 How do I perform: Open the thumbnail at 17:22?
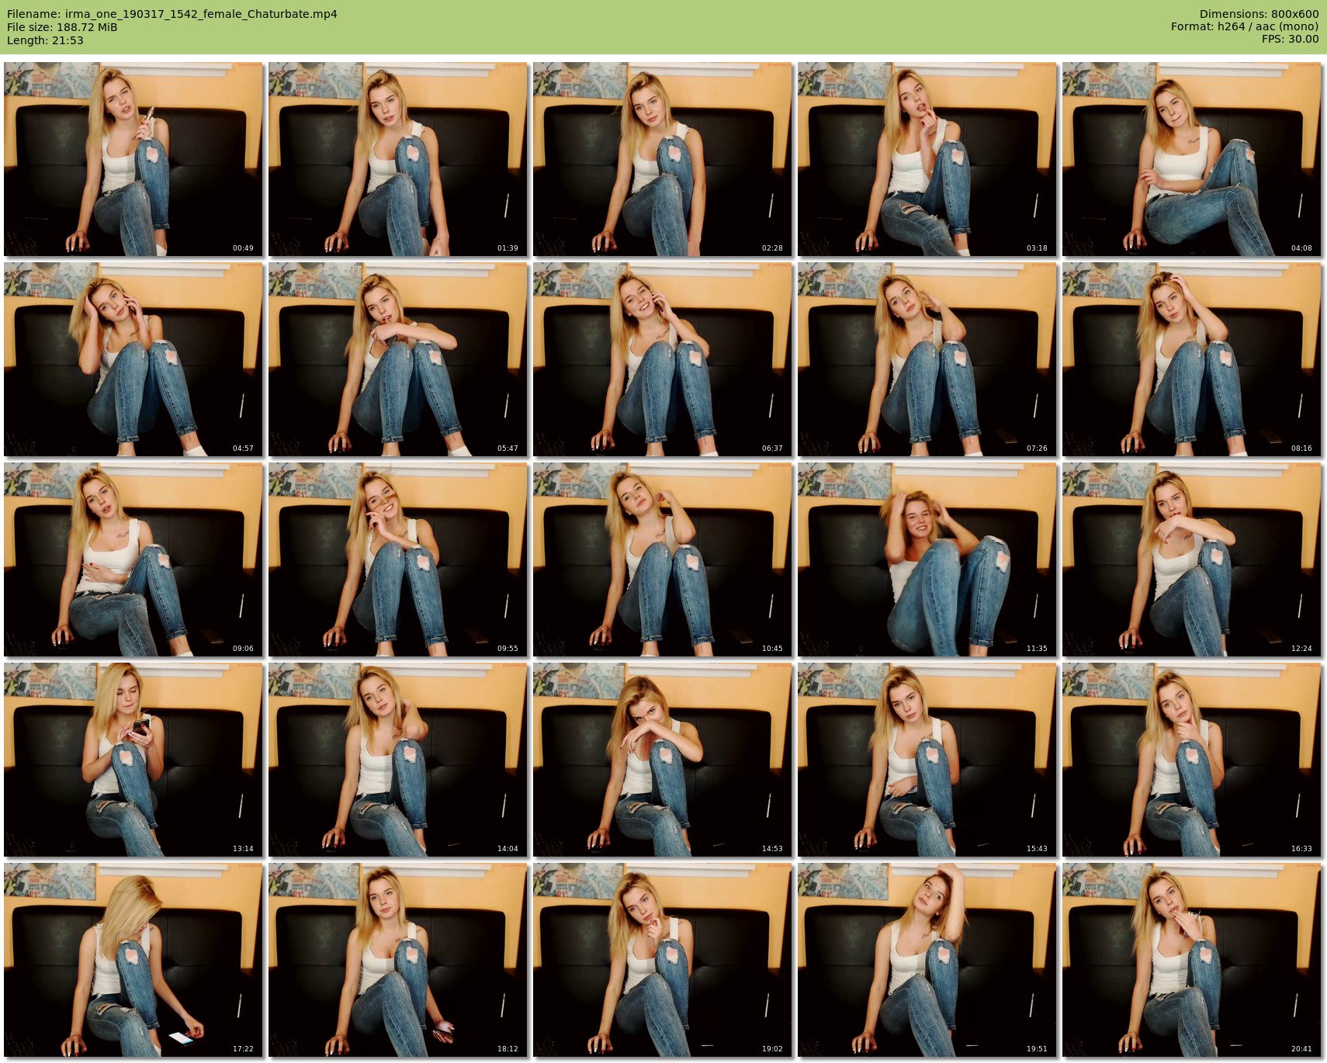tap(133, 960)
